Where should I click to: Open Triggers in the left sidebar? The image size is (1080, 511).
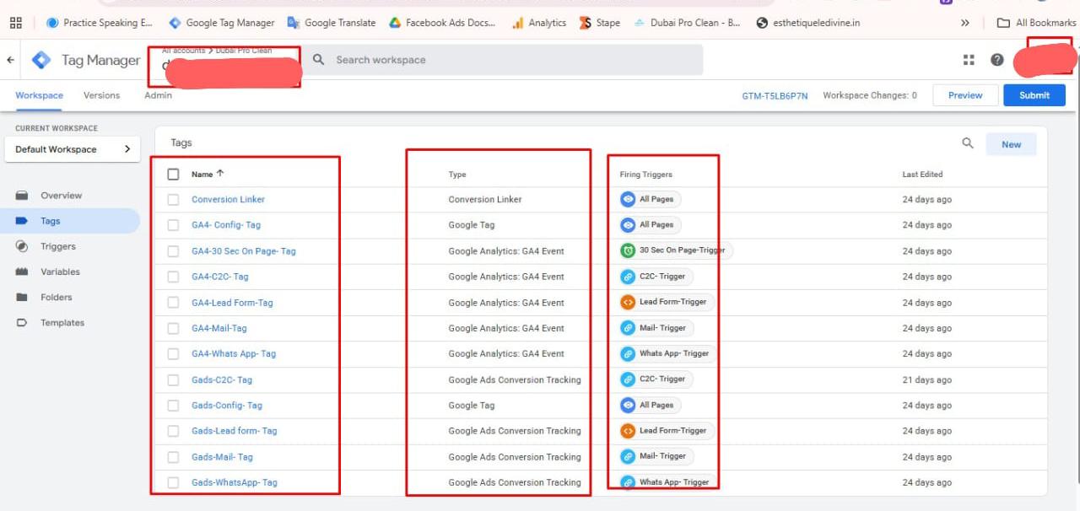click(x=57, y=246)
